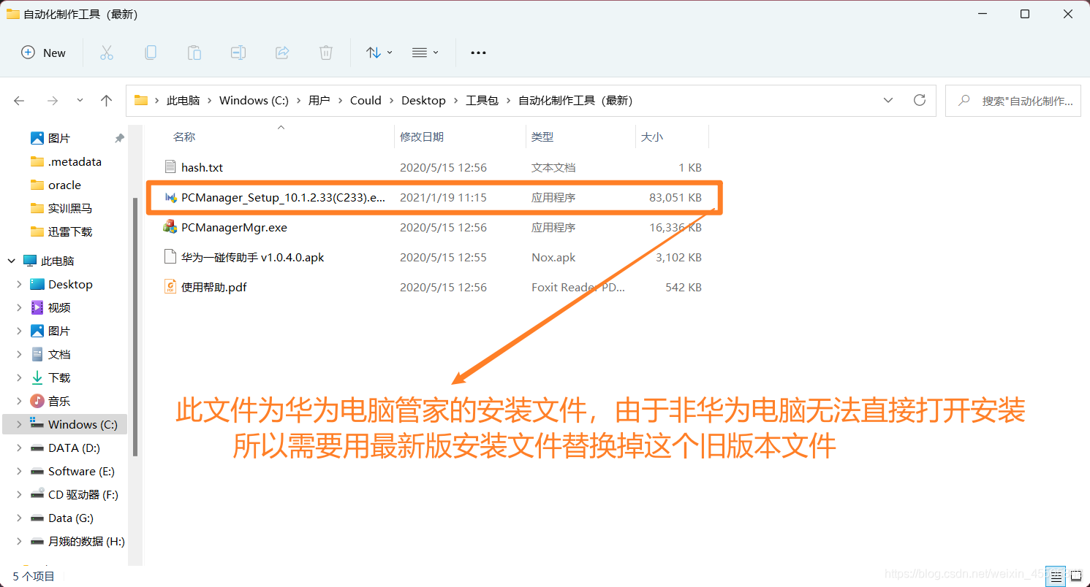Collapse the 此电脑 tree node

[12, 261]
